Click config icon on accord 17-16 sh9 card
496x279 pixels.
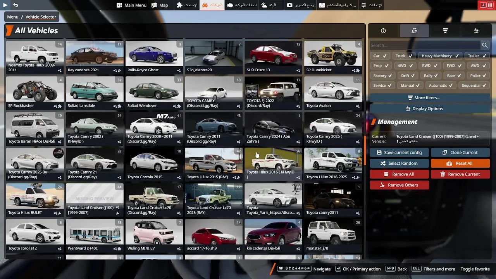pyautogui.click(x=238, y=249)
